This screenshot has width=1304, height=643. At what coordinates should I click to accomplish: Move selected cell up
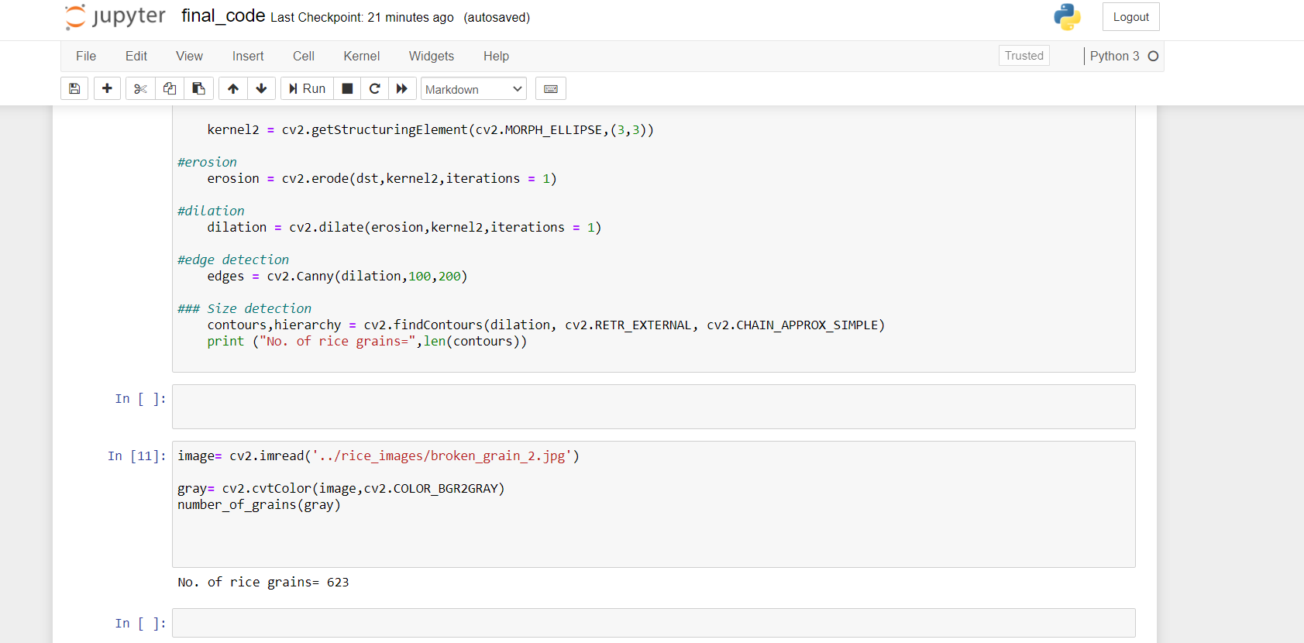233,88
